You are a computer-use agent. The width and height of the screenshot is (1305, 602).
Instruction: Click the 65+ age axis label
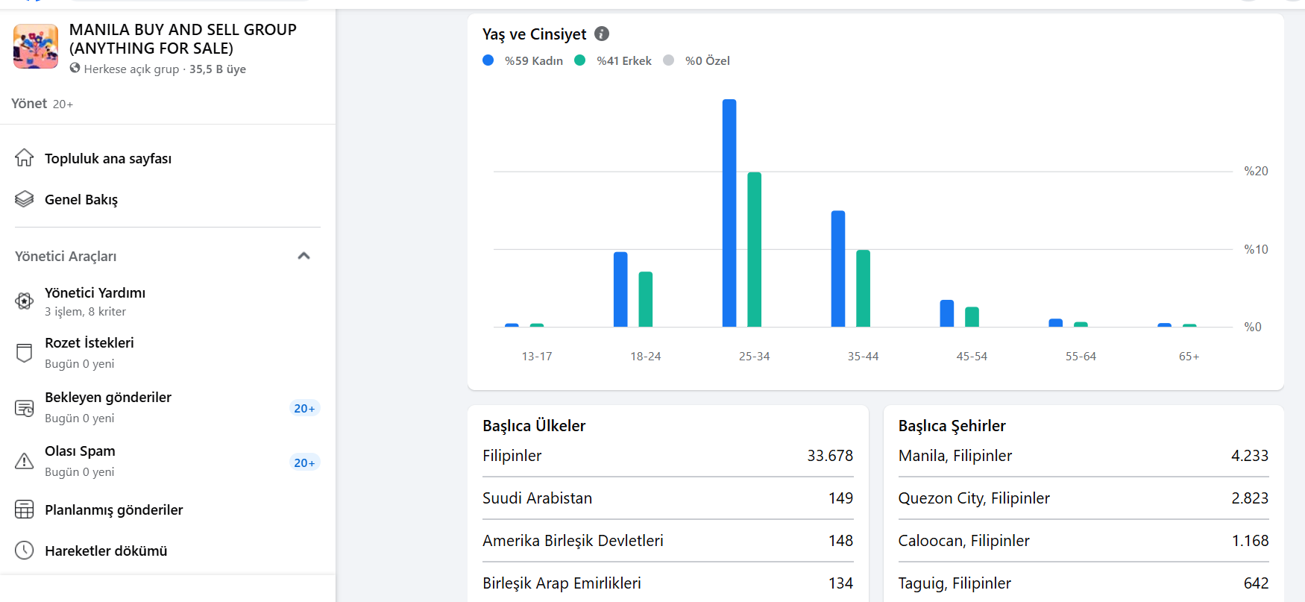pos(1189,357)
